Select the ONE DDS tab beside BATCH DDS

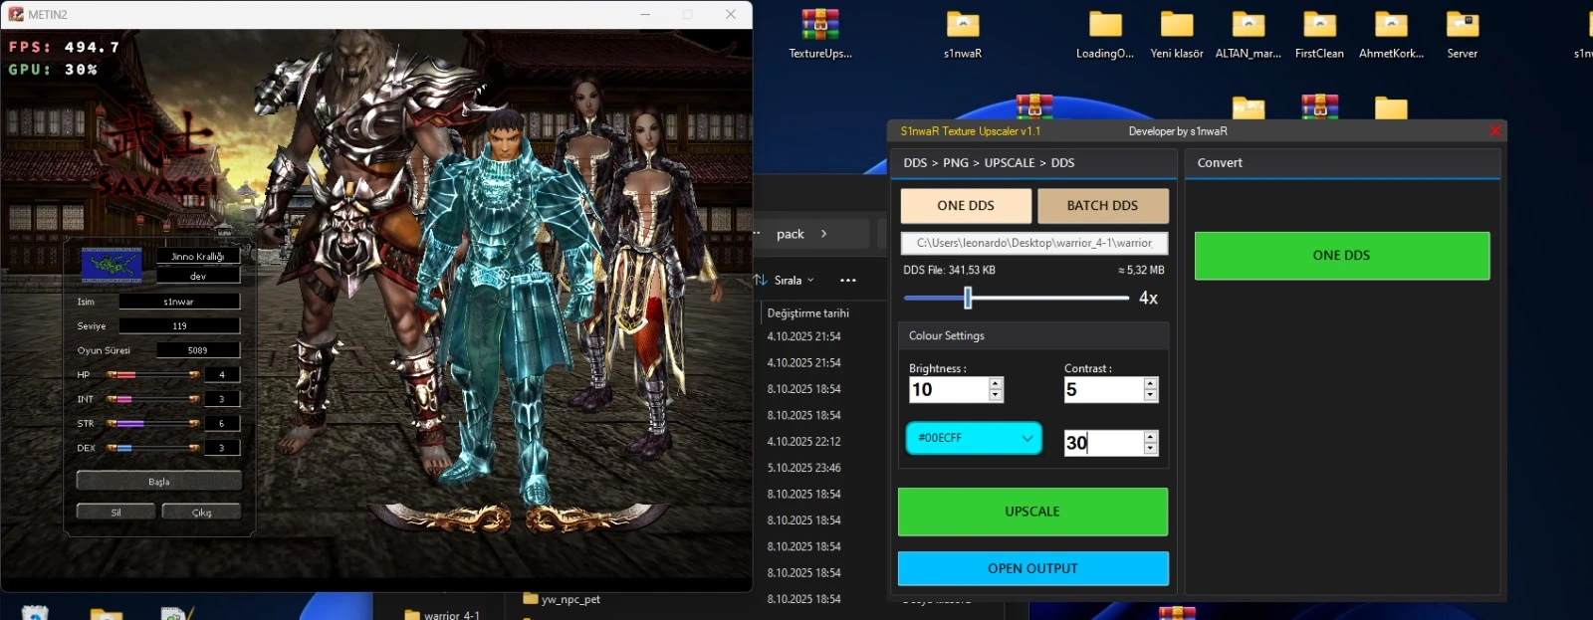pos(965,206)
